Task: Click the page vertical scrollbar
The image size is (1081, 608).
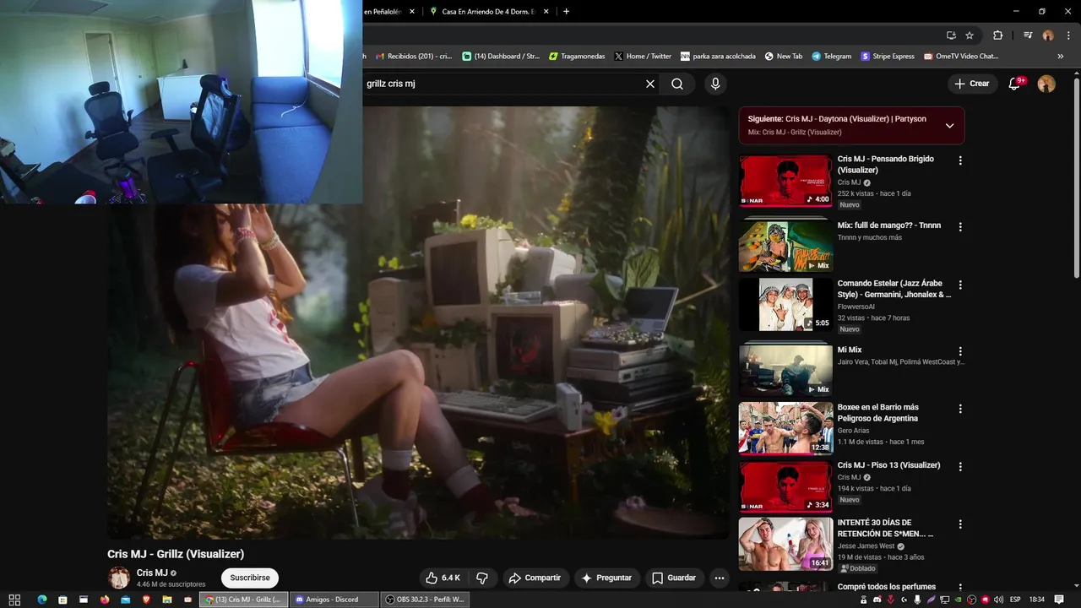Action: (1077, 177)
